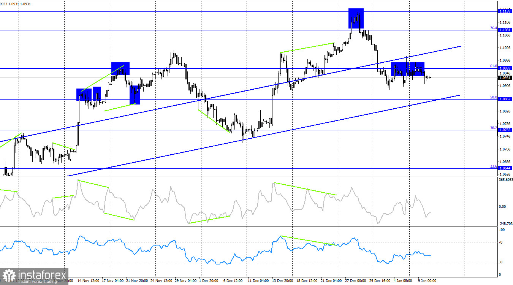Click the 76.4 Fibonacci level label
The image size is (513, 285).
[x=494, y=28]
